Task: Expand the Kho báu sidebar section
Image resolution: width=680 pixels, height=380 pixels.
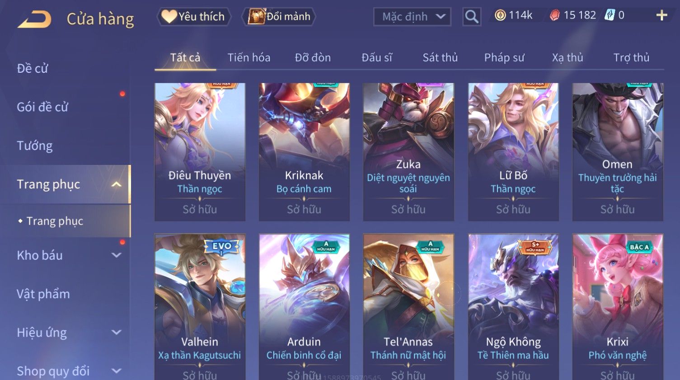Action: (x=116, y=255)
